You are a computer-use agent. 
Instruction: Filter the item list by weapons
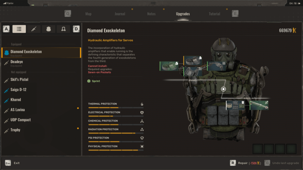[34, 29]
